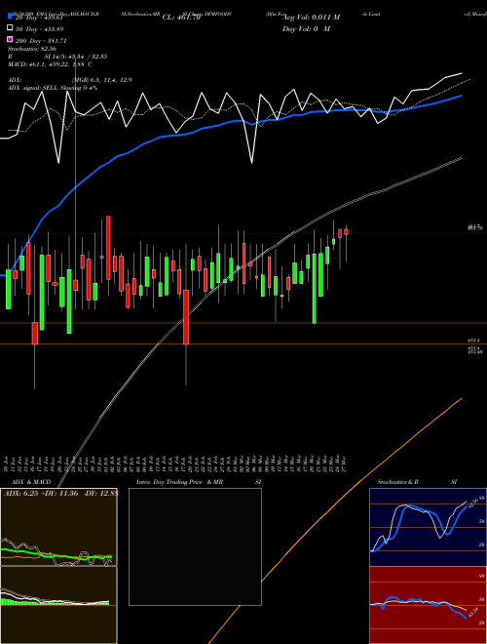487x644 pixels.
Task: Click the 'Day Vol: 0 M' label
Action: pyautogui.click(x=306, y=29)
